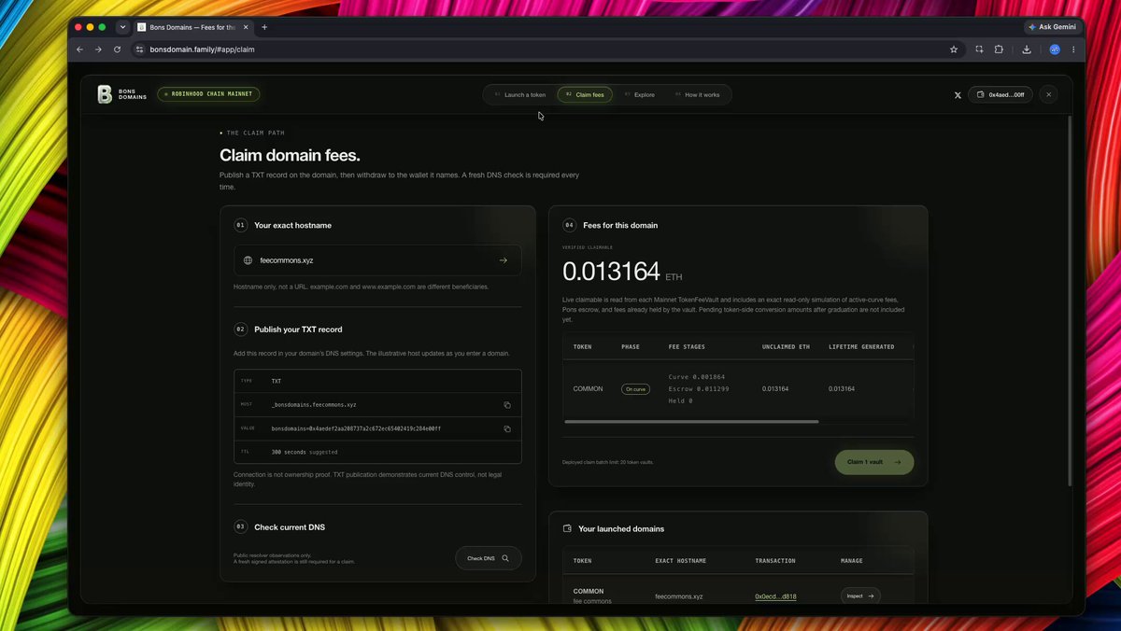Open the Chrome three-dot menu

1073,49
